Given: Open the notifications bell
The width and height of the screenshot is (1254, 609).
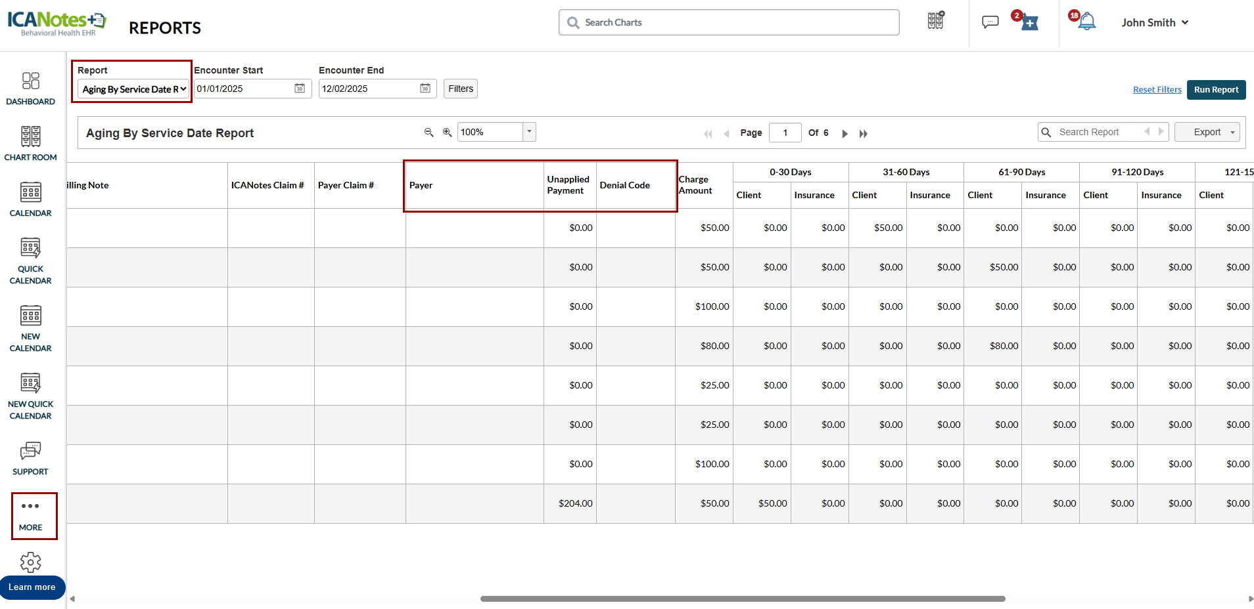Looking at the screenshot, I should pos(1087,22).
